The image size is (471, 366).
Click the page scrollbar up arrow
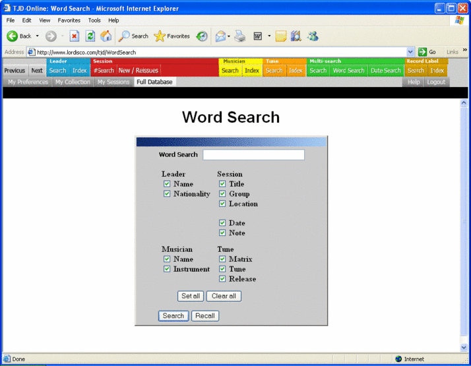tap(464, 103)
